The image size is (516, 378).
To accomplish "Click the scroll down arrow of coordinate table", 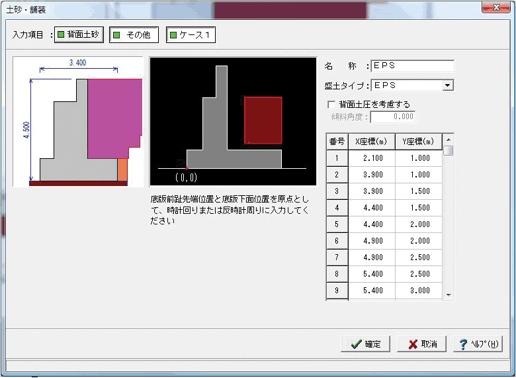I will coord(449,295).
